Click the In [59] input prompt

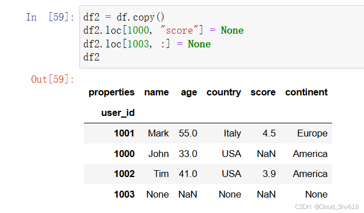click(x=50, y=17)
